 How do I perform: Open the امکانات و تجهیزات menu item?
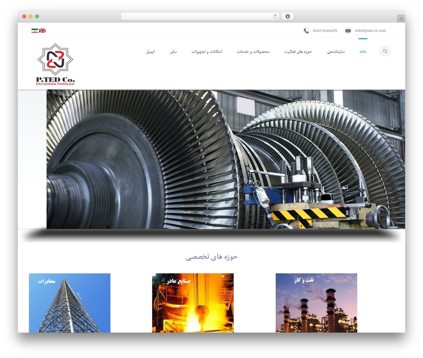(x=207, y=52)
